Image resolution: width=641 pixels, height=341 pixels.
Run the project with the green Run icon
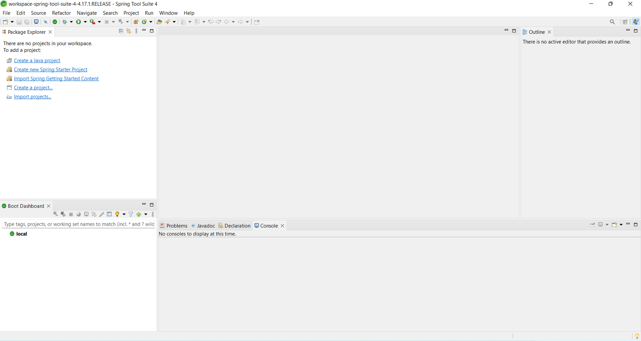[x=79, y=22]
